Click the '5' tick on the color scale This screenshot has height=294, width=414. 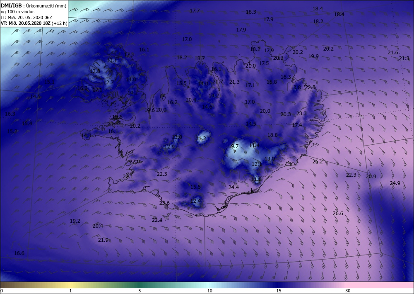140,291
